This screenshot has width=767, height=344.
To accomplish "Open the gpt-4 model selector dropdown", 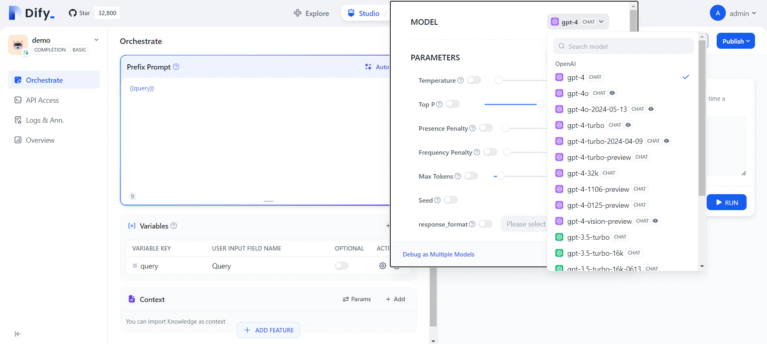I will 578,22.
